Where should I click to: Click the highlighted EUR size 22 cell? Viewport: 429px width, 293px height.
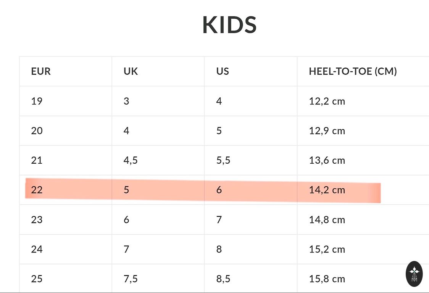point(37,190)
